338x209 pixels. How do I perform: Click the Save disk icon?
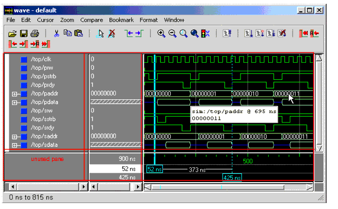[x=24, y=33]
